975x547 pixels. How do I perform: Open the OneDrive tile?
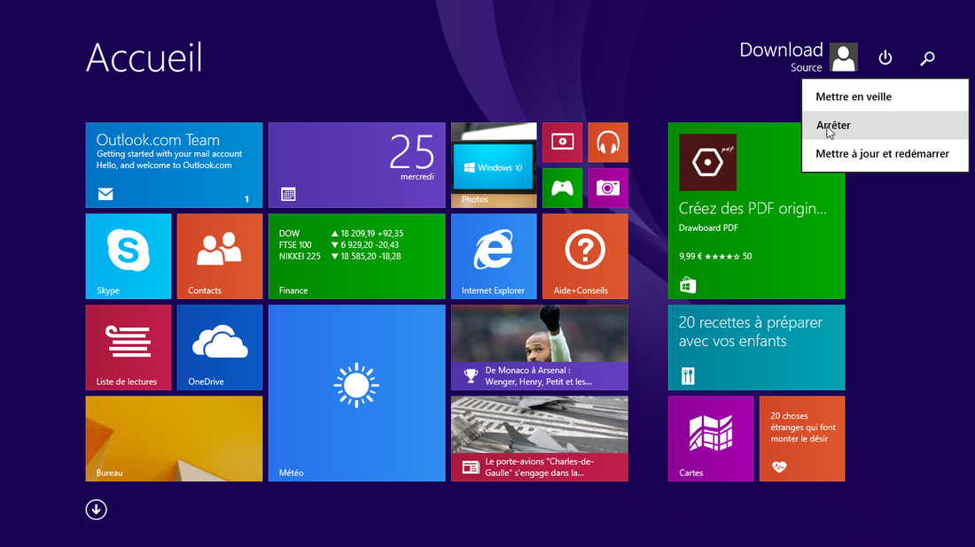coord(220,348)
